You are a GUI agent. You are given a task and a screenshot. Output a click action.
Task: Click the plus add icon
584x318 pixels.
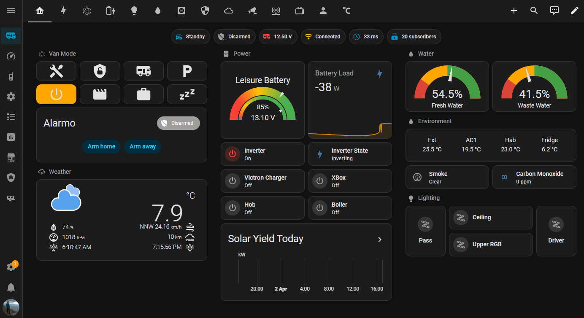[514, 11]
